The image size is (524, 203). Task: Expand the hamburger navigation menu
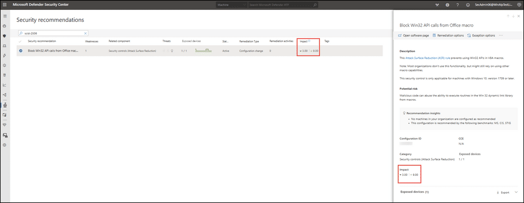[5, 16]
